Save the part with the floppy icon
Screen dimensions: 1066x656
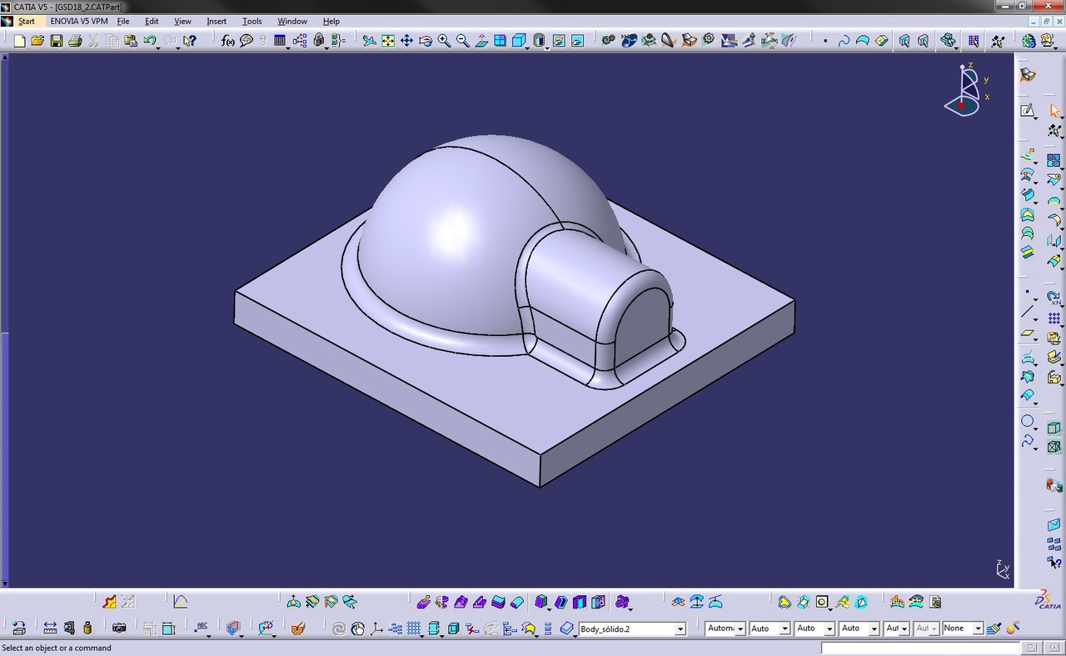coord(57,40)
